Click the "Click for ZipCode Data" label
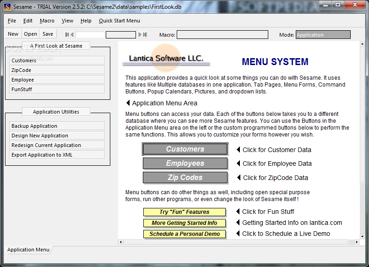The image size is (369, 267). point(275,178)
